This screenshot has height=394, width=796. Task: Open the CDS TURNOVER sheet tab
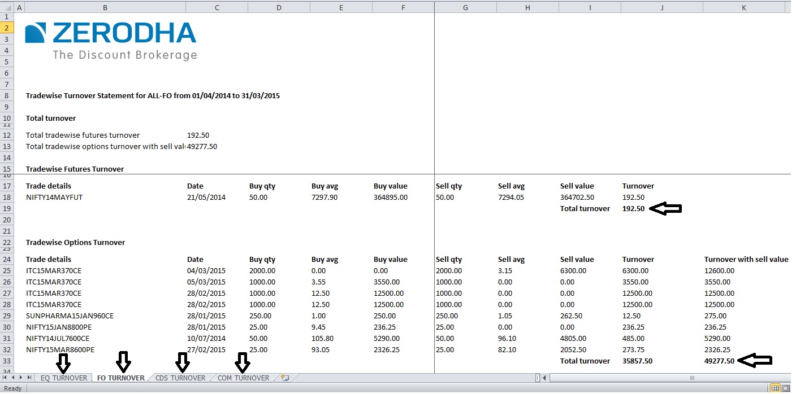point(180,378)
